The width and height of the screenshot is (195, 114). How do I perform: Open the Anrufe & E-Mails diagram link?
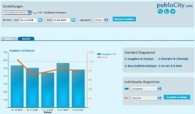tap(172, 66)
